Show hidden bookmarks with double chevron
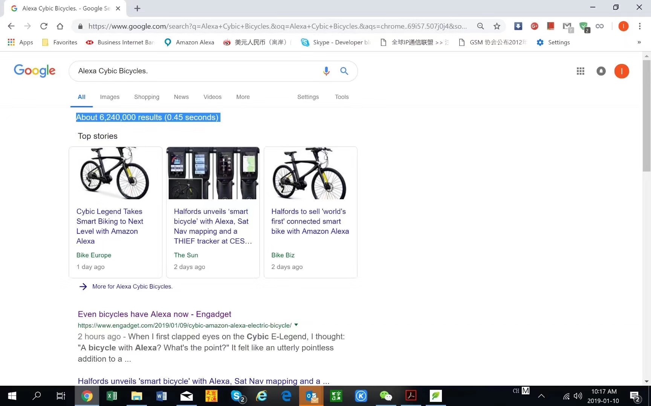The image size is (651, 406). (639, 42)
